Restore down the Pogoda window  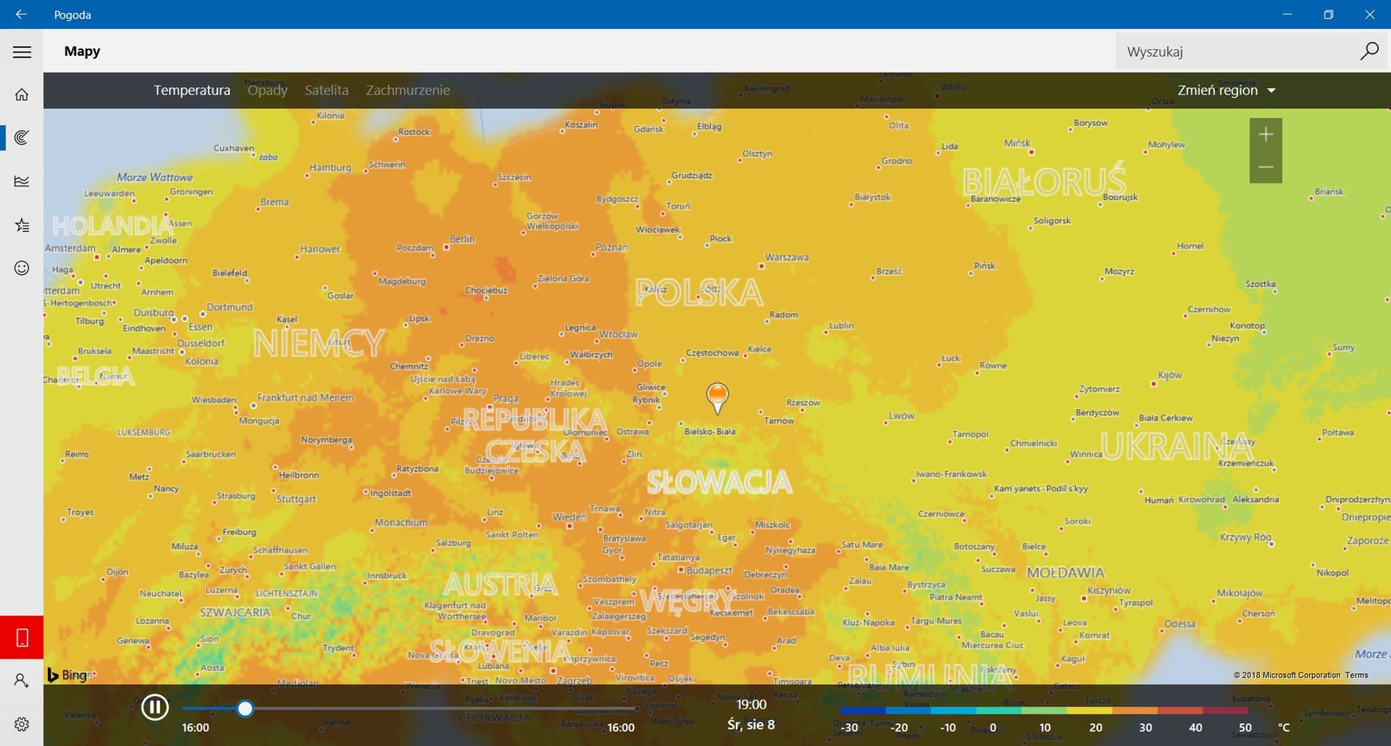pos(1328,15)
